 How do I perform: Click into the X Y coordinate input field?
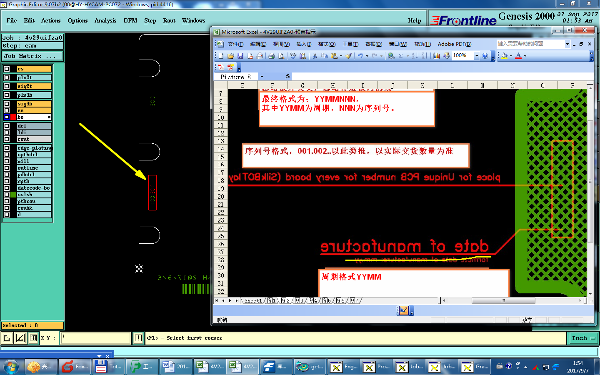click(x=96, y=338)
